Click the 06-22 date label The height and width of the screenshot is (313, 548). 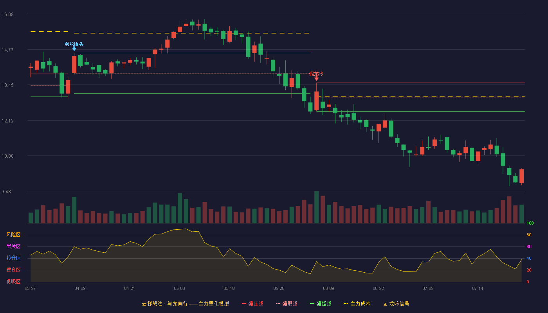pyautogui.click(x=378, y=288)
